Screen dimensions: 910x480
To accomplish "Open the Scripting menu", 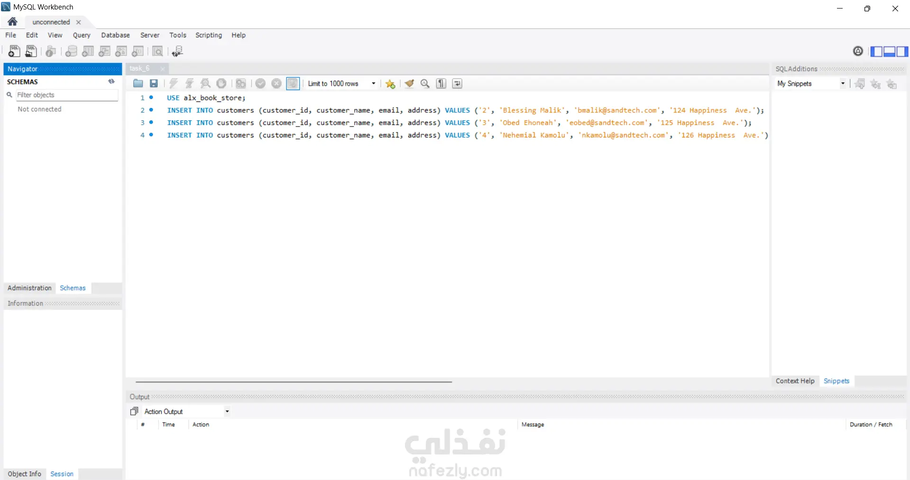I will [209, 35].
